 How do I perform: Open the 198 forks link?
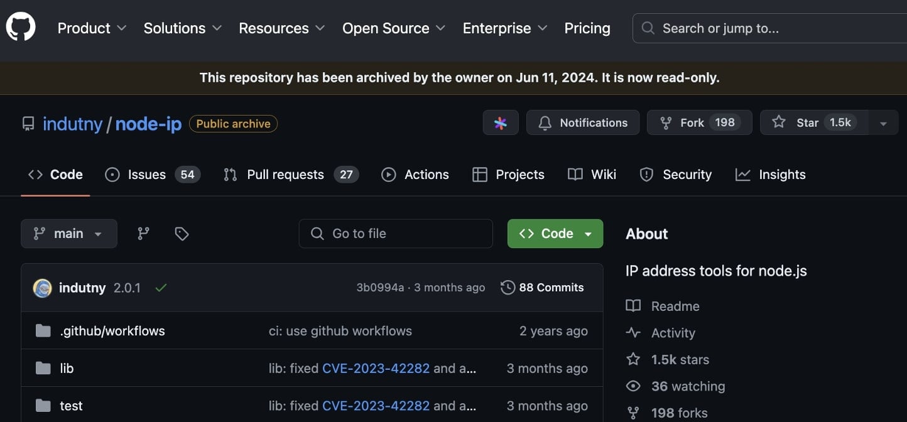point(667,413)
